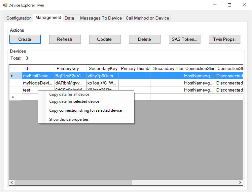The width and height of the screenshot is (252, 192).
Task: Click the xo1oaj+/C+W... secondary key cell
Action: 103,83
